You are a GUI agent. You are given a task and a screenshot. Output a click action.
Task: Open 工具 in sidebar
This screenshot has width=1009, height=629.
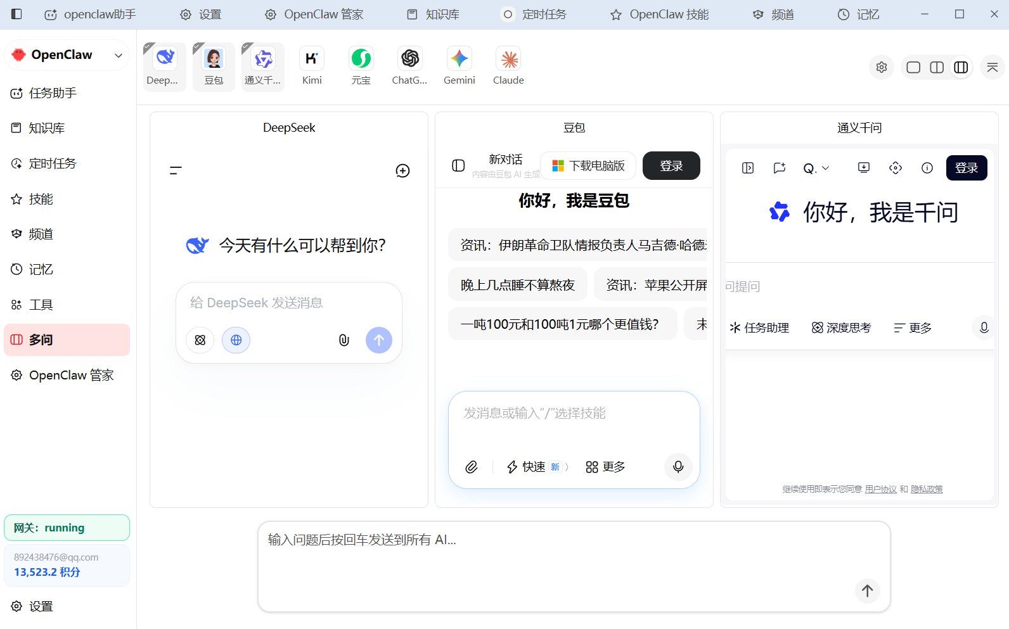point(67,305)
